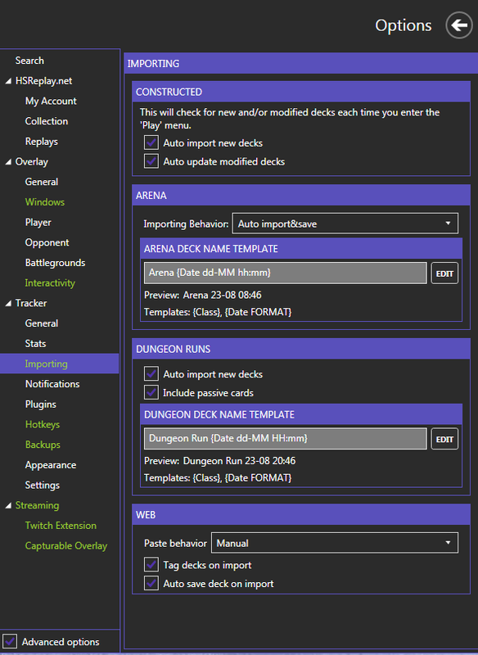Click the Preview: Arena 23-08 08:46 text
Viewport: 478px width, 655px height.
click(202, 295)
